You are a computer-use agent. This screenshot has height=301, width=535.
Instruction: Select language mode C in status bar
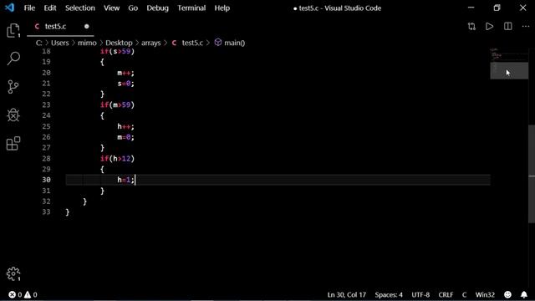pyautogui.click(x=464, y=294)
